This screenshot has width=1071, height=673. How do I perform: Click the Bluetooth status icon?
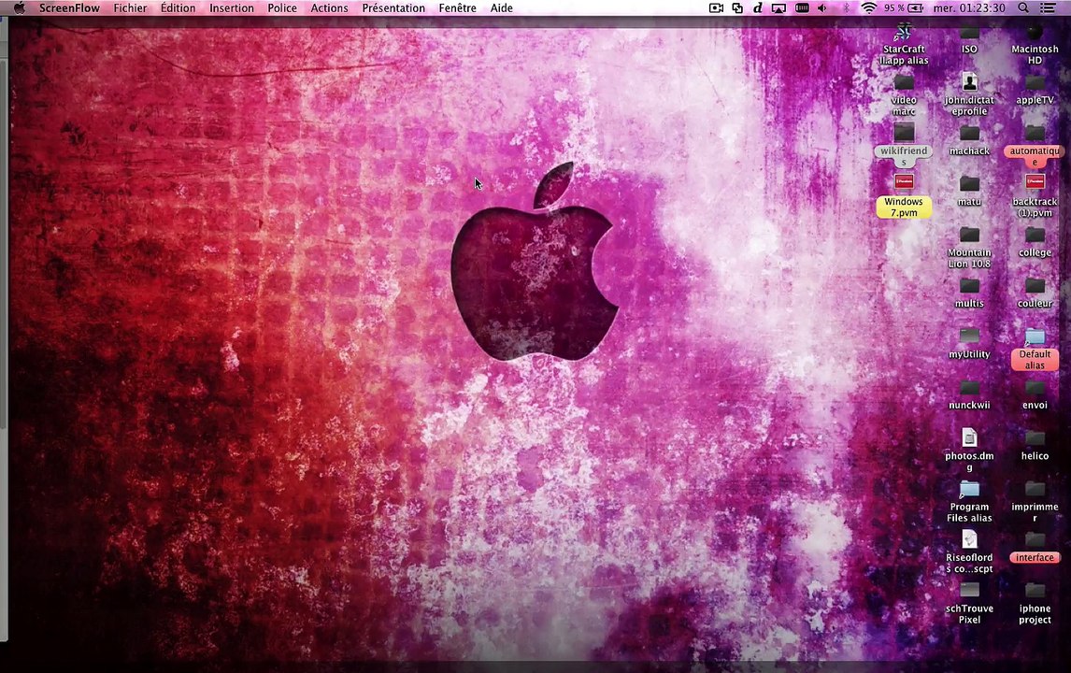846,8
